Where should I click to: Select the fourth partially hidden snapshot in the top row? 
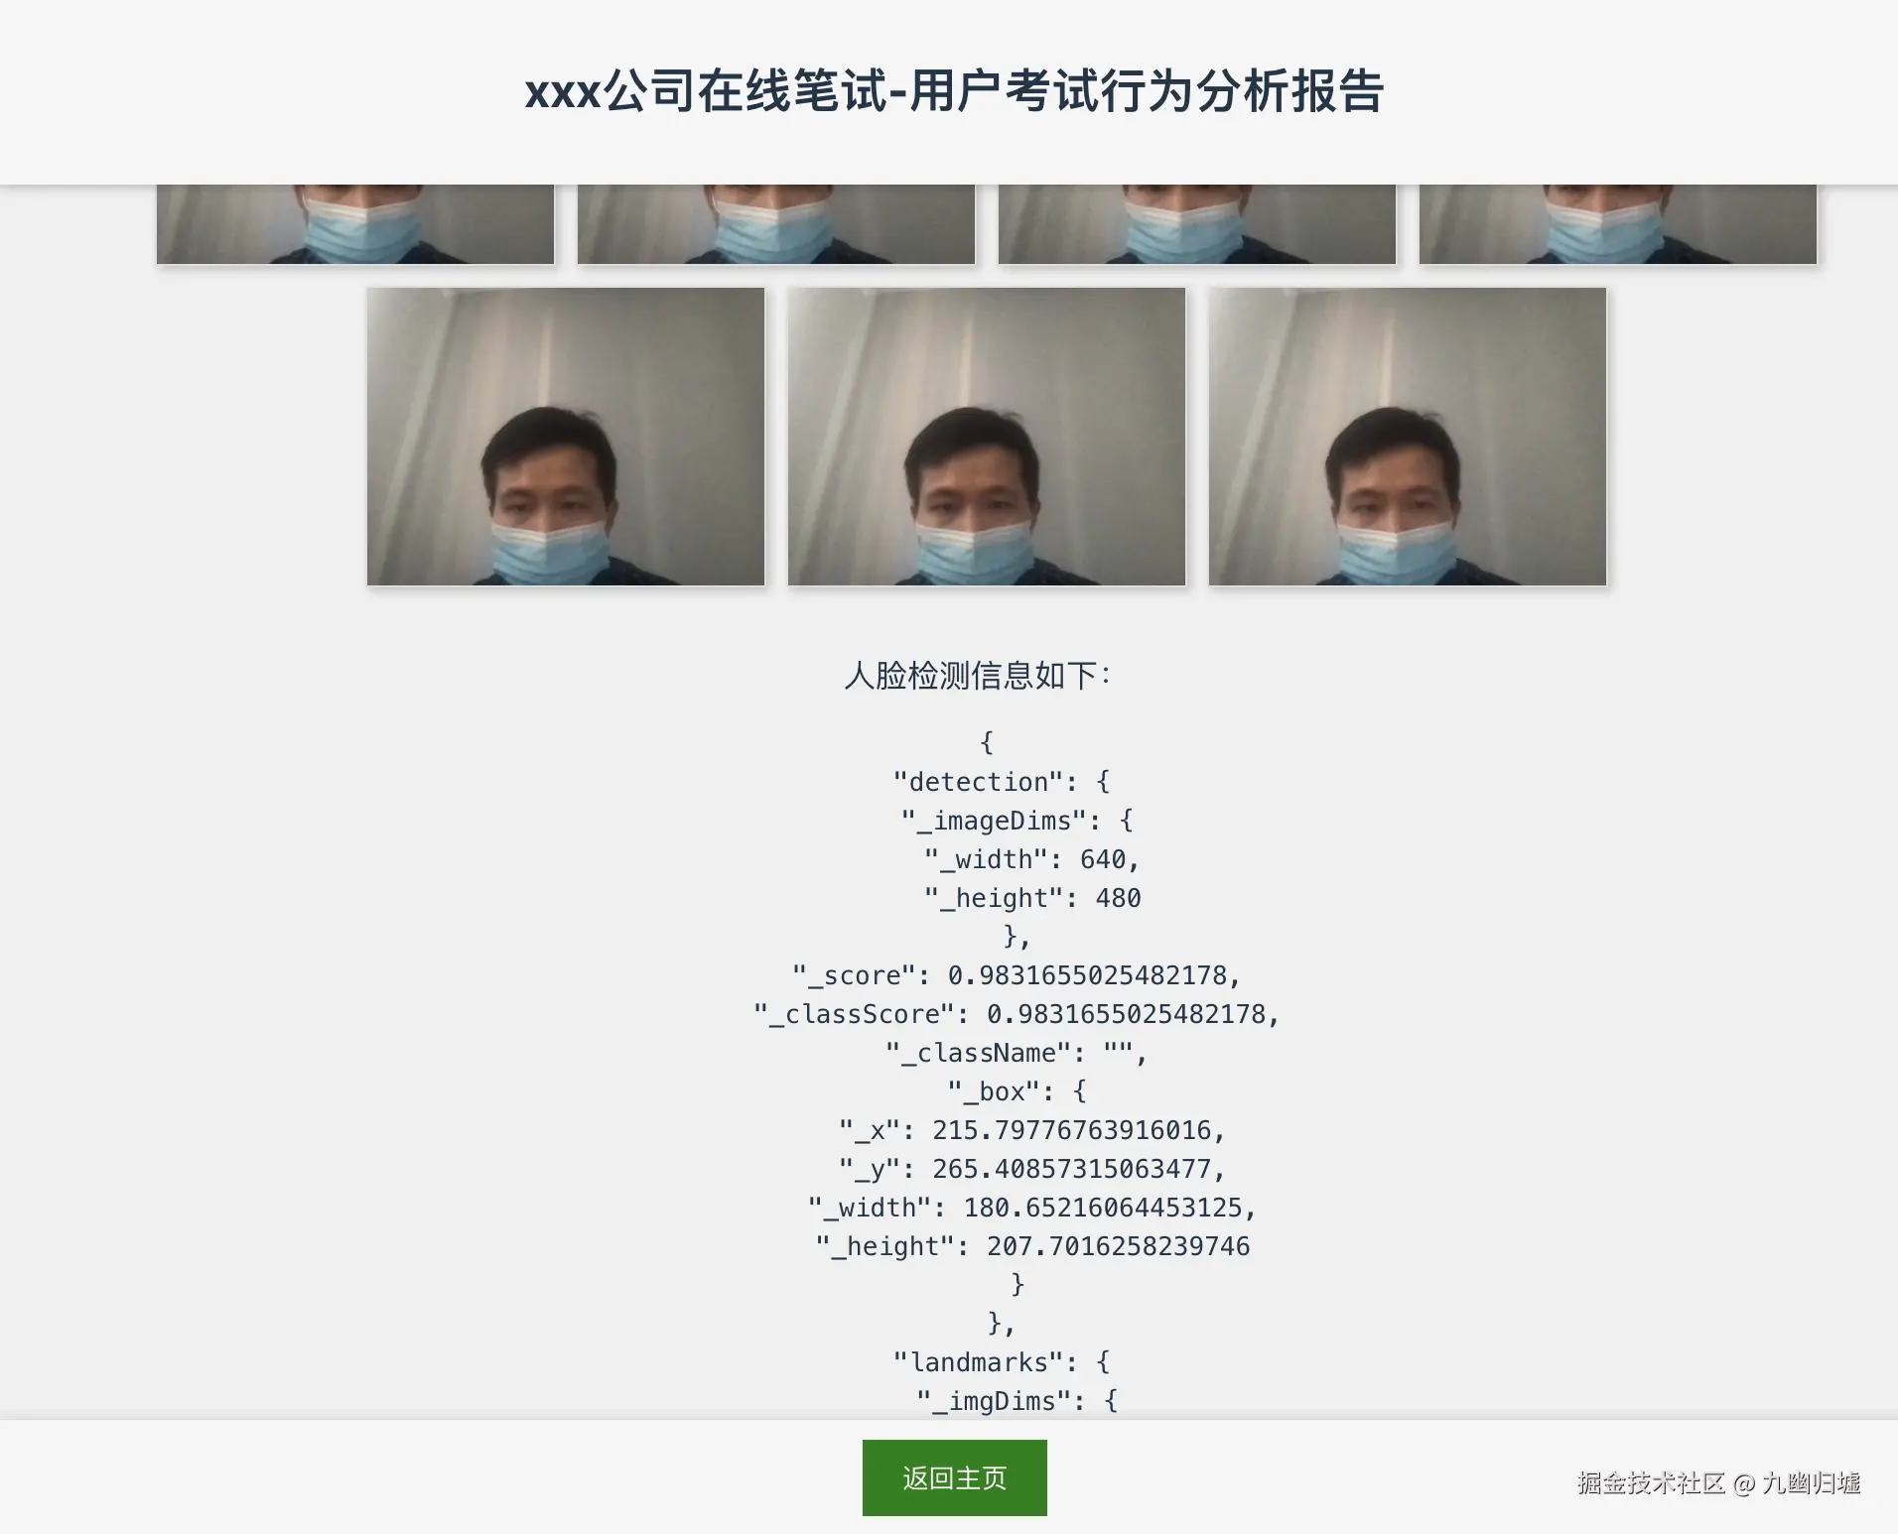pos(1618,224)
